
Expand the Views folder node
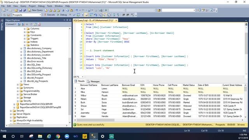tap(18, 85)
